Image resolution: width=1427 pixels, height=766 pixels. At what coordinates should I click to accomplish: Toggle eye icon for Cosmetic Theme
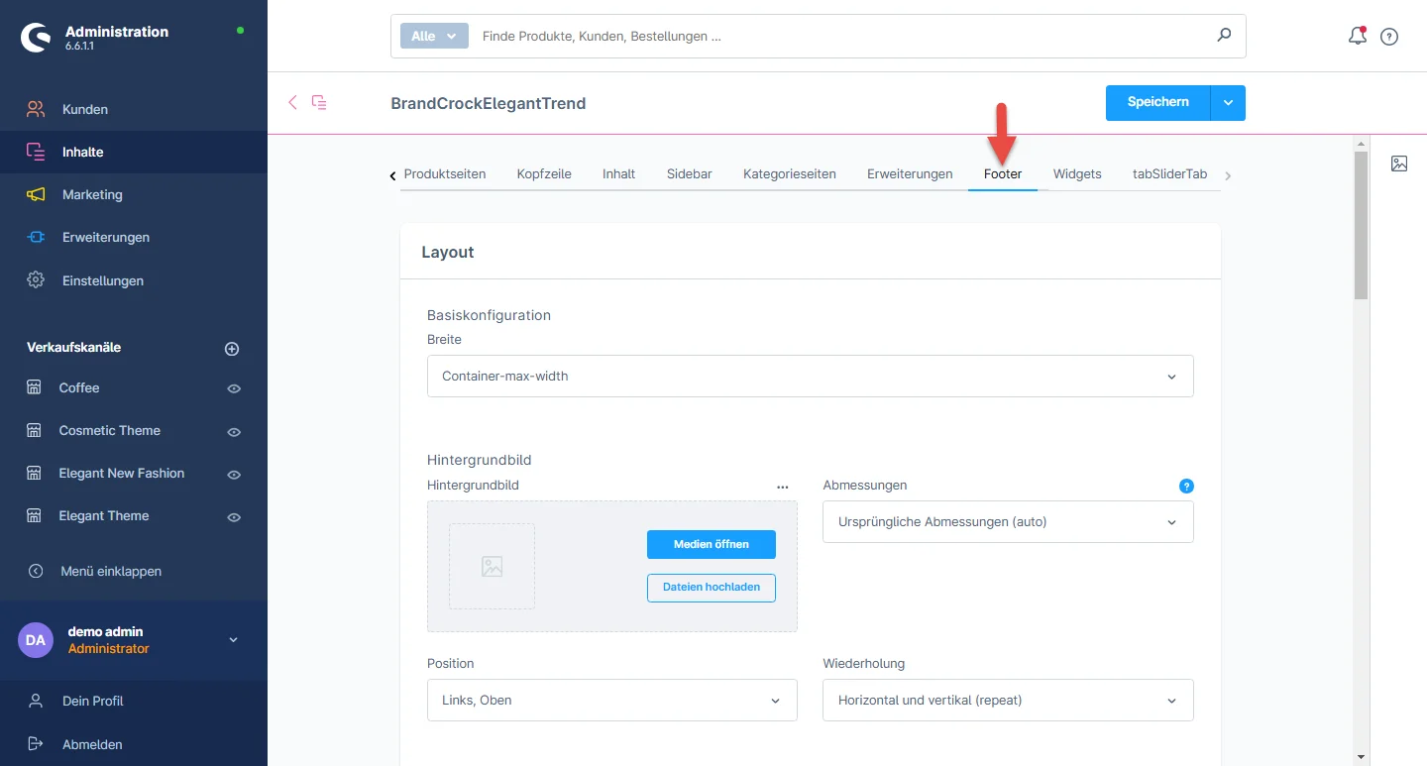[234, 431]
